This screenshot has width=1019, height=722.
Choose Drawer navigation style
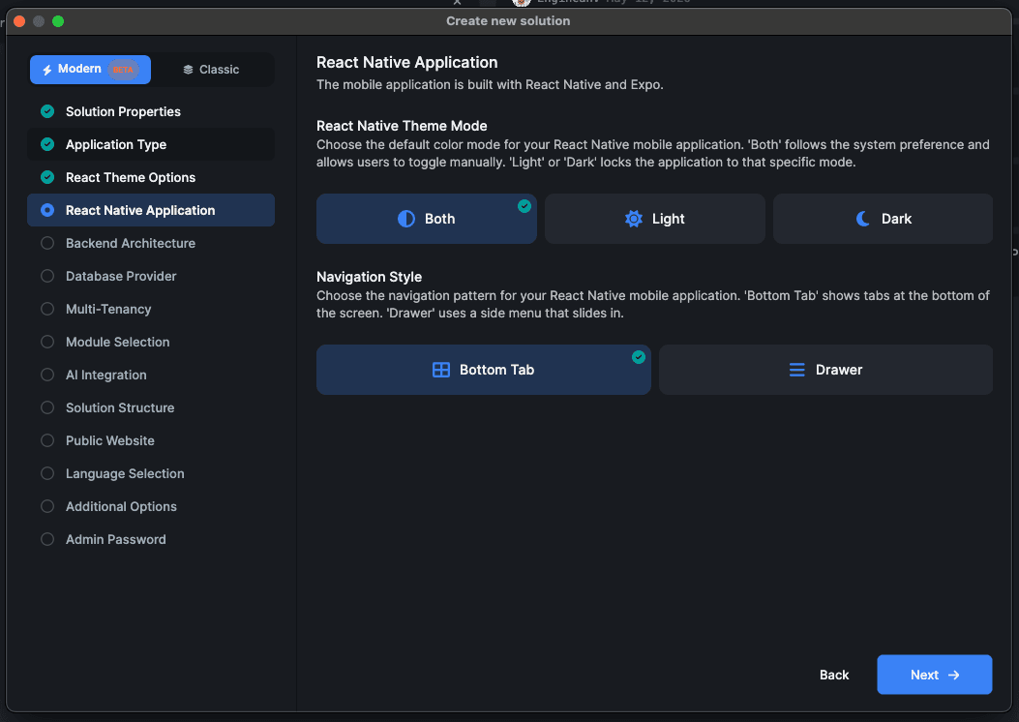pos(826,370)
